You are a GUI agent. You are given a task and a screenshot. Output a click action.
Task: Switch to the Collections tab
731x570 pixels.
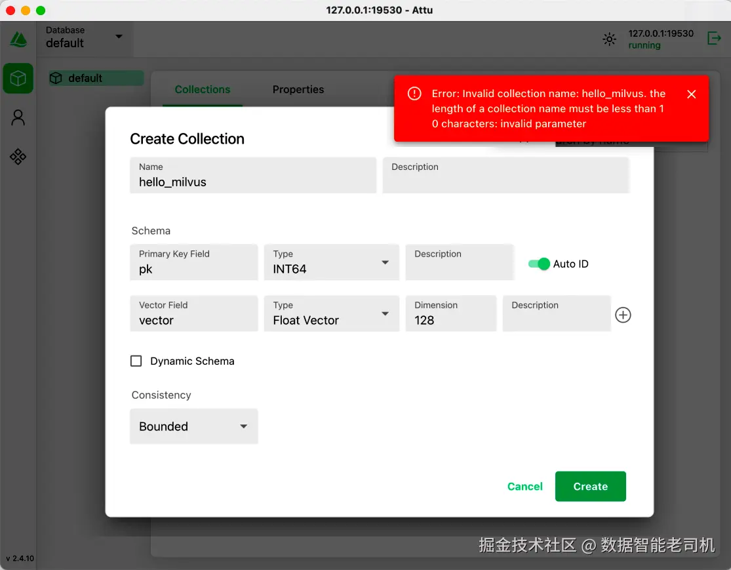203,90
